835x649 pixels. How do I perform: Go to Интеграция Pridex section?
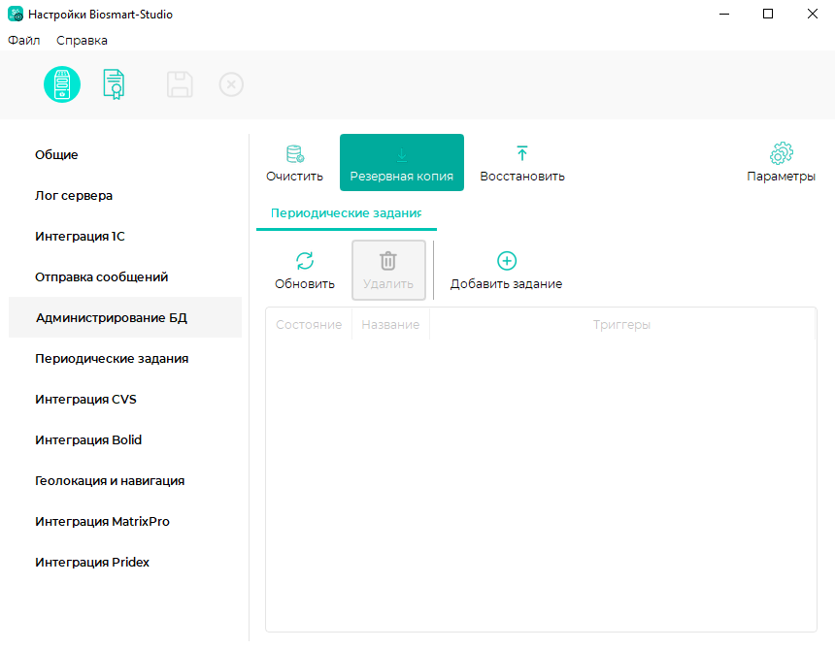pyautogui.click(x=125, y=563)
